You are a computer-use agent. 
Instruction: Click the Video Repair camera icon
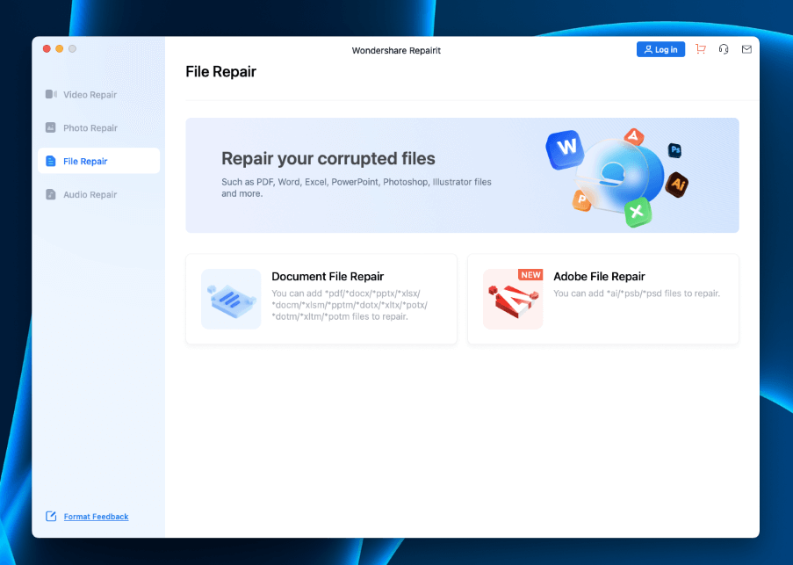tap(51, 94)
